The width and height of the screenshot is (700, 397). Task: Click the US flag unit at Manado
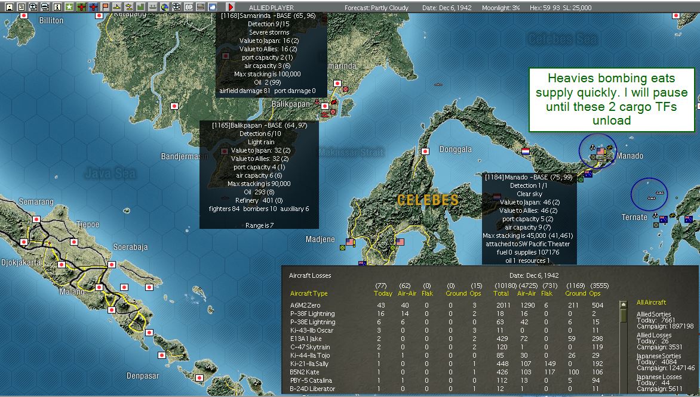(x=601, y=151)
